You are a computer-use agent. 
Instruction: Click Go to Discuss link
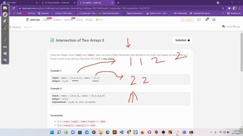231,26
